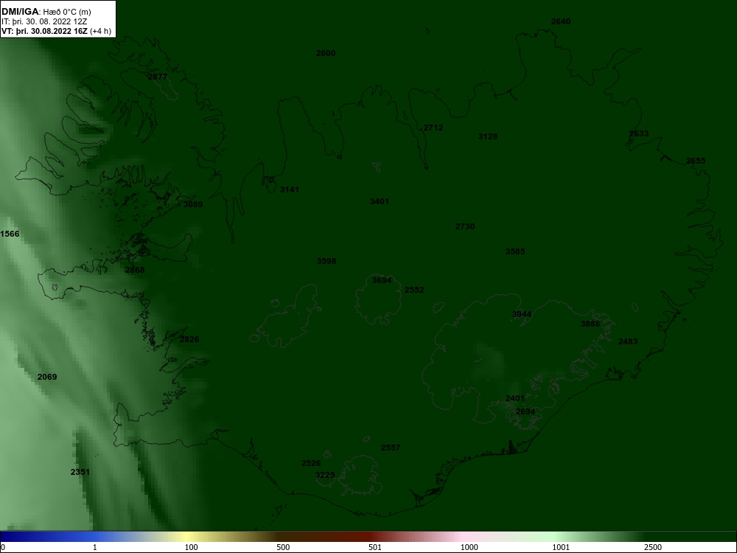This screenshot has width=737, height=553.
Task: Select the 2069 value offshore west
Action: click(47, 377)
